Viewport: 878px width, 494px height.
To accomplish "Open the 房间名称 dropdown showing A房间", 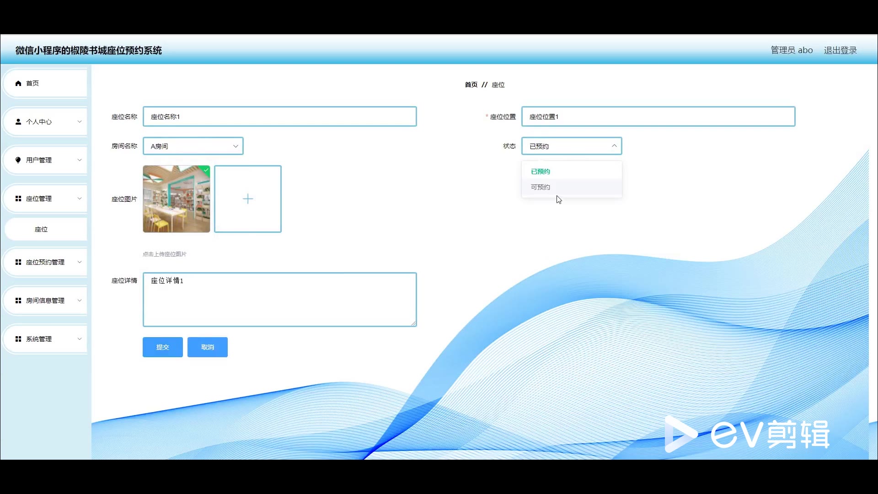I will coord(193,146).
